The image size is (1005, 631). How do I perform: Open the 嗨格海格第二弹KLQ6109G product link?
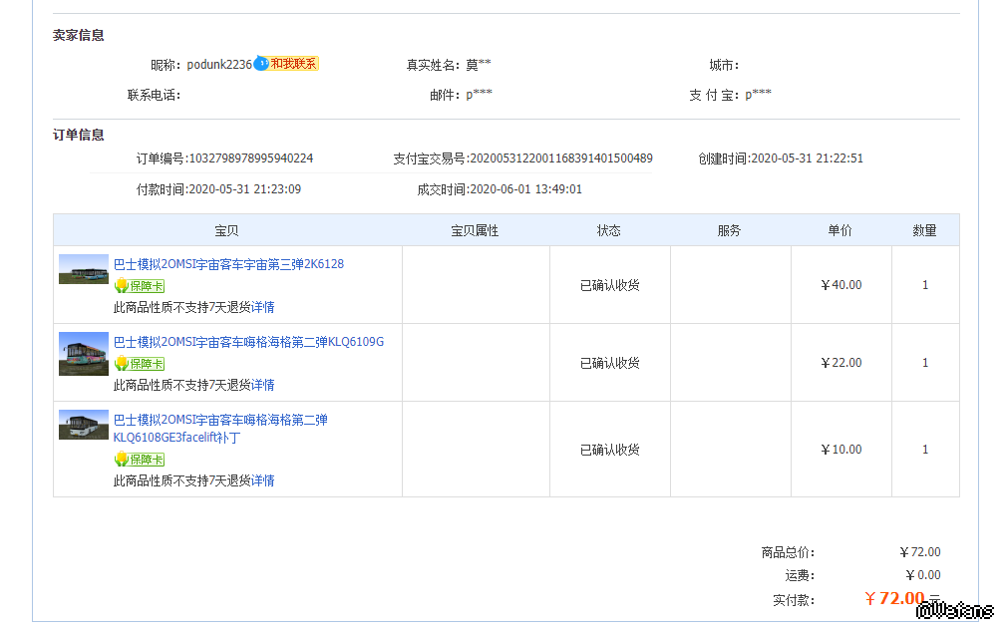(248, 342)
